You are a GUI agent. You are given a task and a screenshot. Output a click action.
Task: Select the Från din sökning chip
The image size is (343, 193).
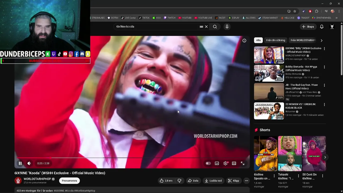tap(276, 40)
